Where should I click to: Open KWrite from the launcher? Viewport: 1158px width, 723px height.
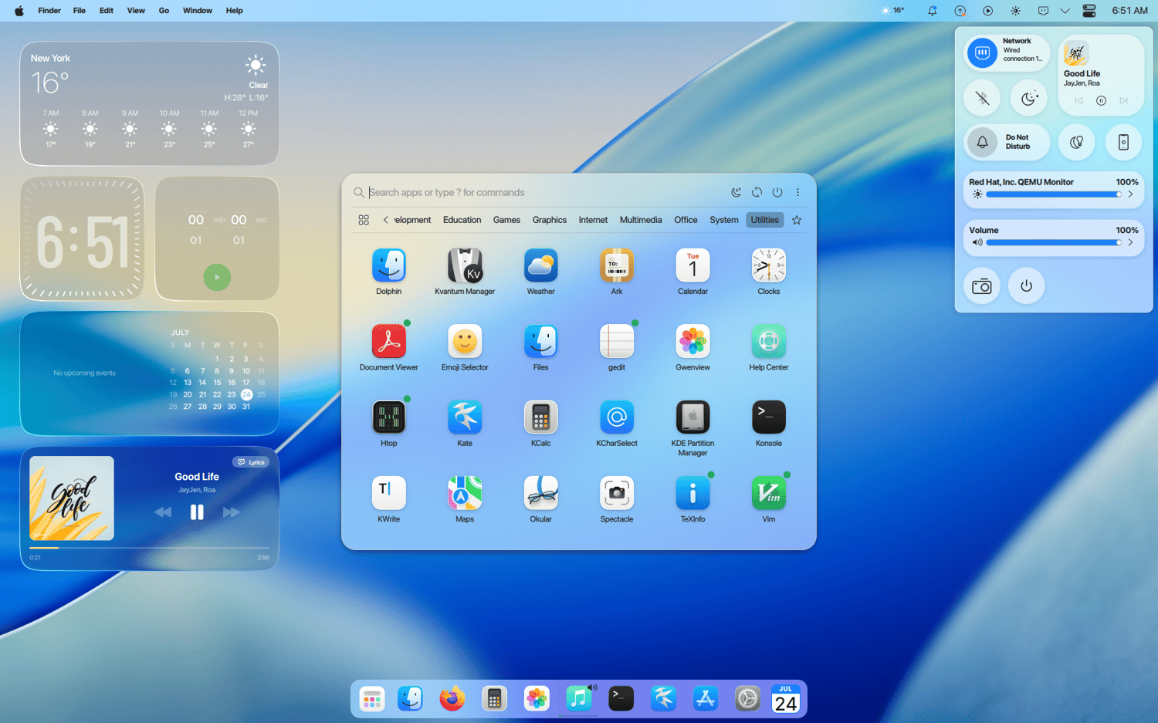(389, 493)
